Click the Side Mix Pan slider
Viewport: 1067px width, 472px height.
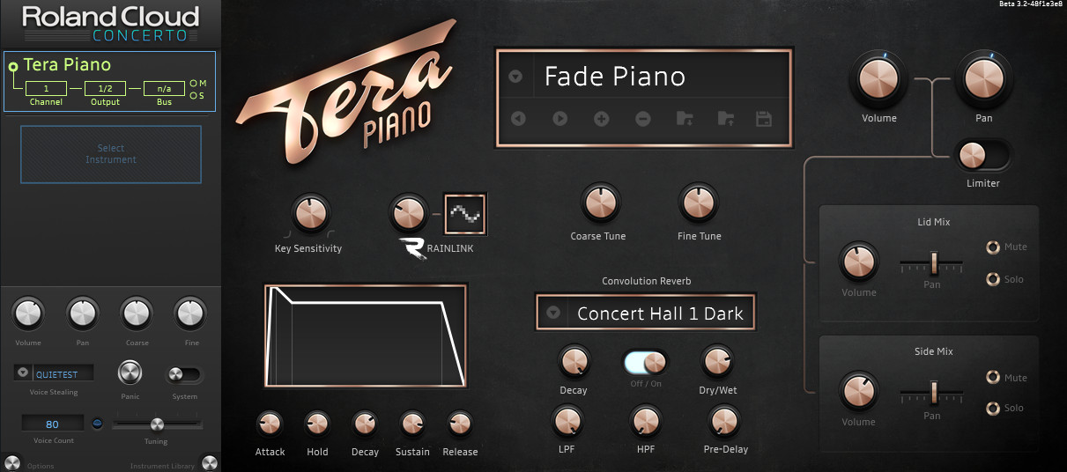pos(932,393)
